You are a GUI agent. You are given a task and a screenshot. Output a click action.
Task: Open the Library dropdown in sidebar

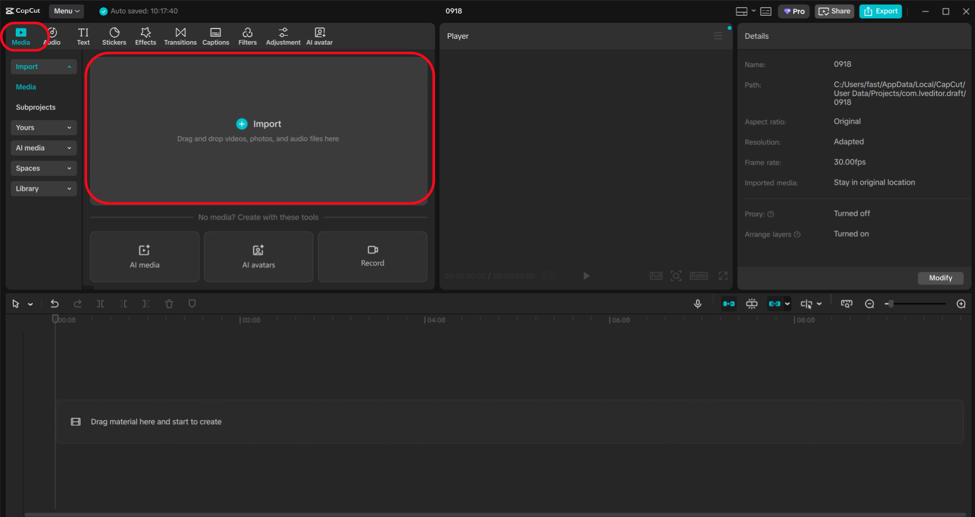click(43, 188)
